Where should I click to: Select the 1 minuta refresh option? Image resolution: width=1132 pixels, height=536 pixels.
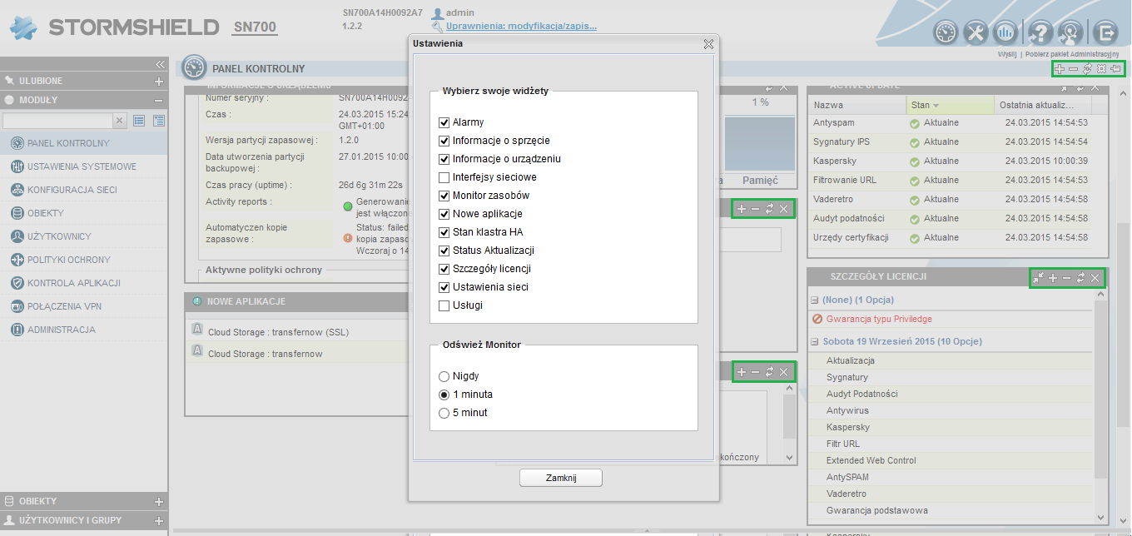[x=444, y=395]
